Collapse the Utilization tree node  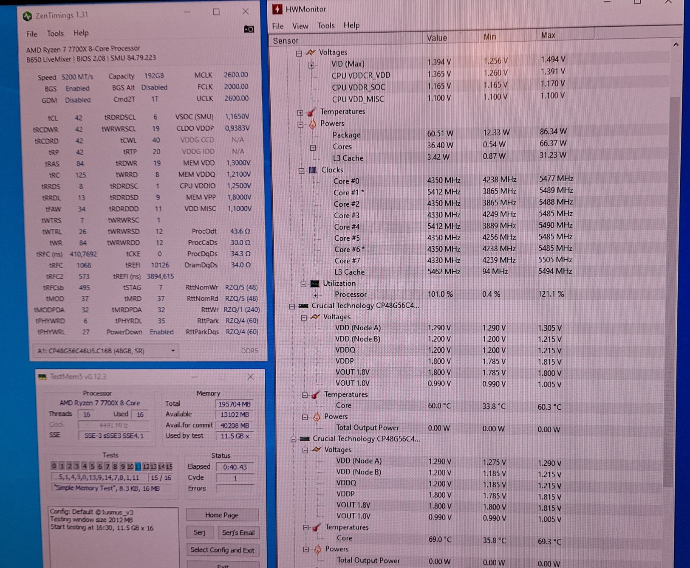303,284
